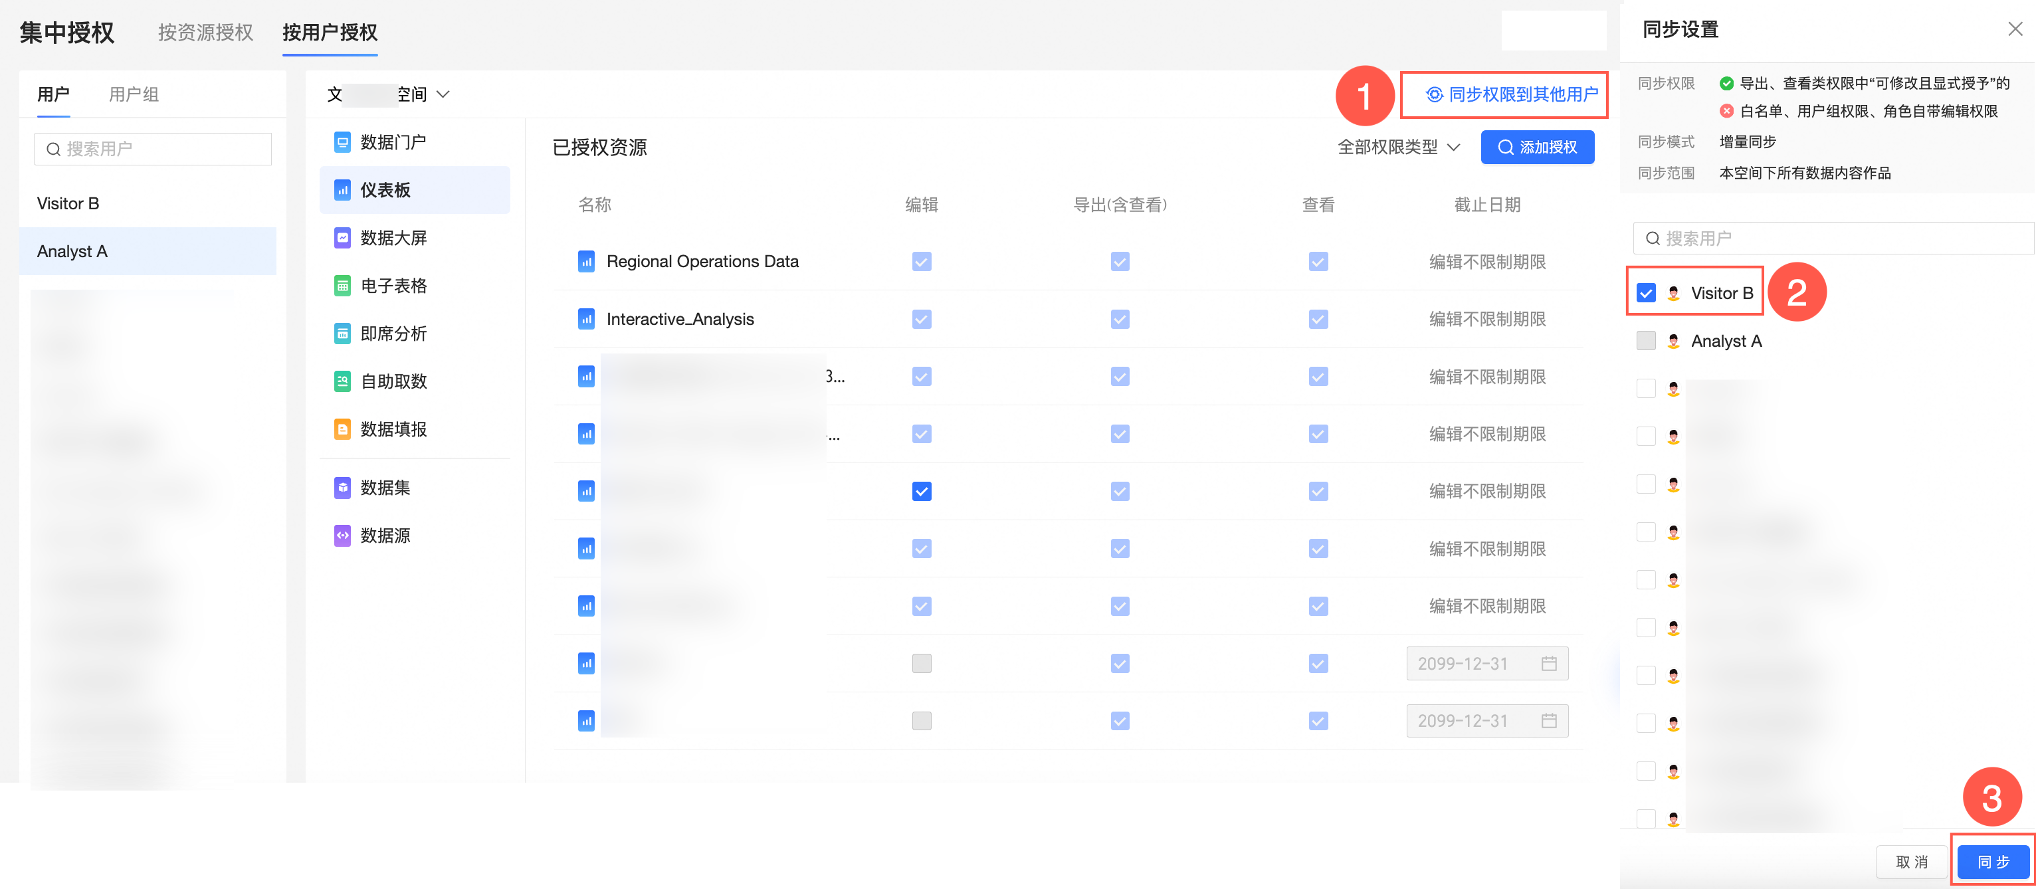Switch to the 用户组 tab
This screenshot has width=2036, height=889.
tap(134, 95)
